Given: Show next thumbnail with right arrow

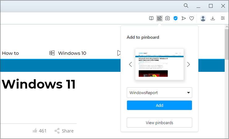Looking at the screenshot, I should point(189,64).
